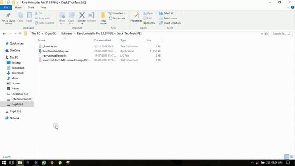Click C-get (G:) in the address path

pyautogui.click(x=51, y=33)
